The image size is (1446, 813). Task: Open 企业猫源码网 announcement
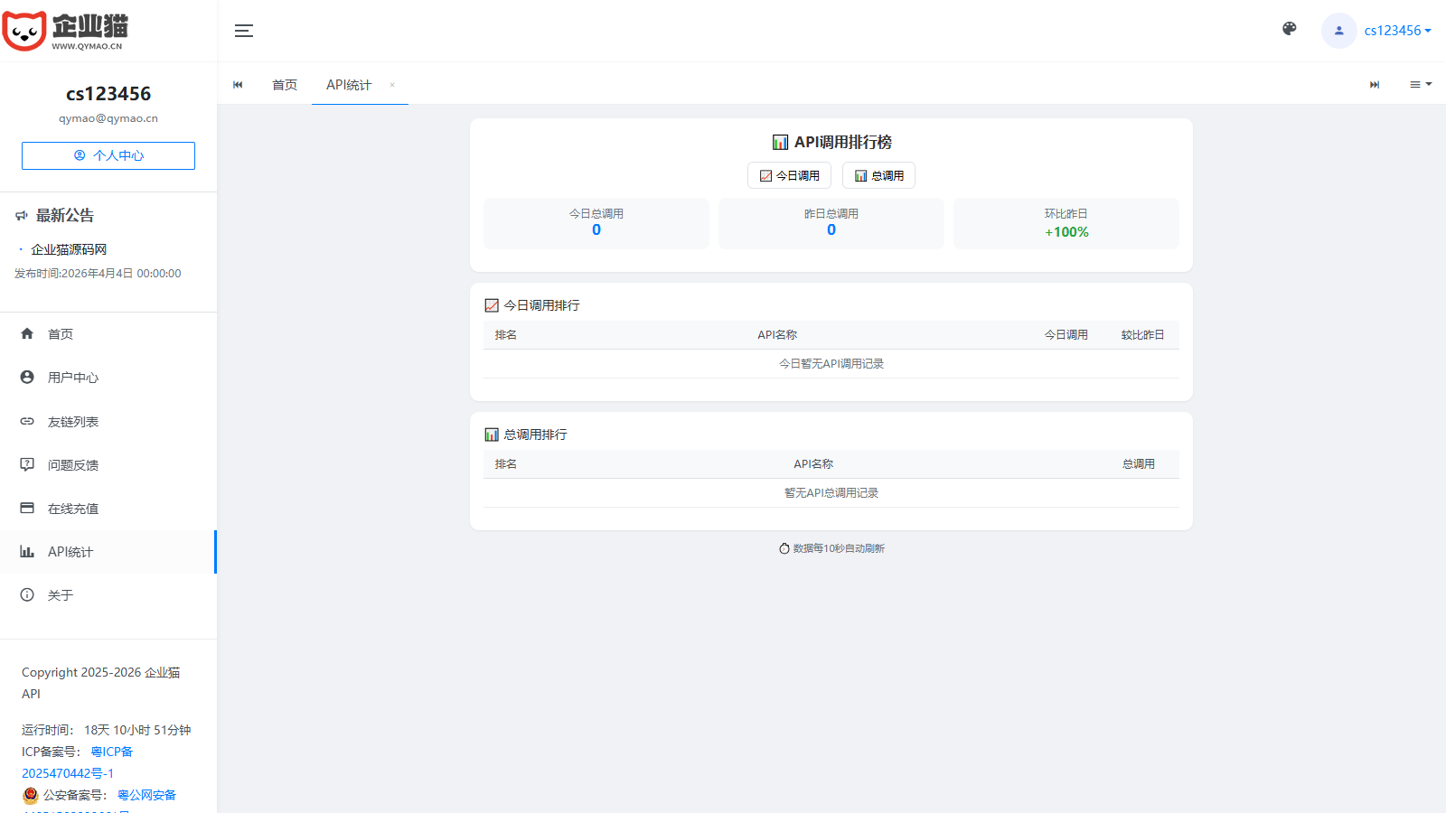[69, 249]
